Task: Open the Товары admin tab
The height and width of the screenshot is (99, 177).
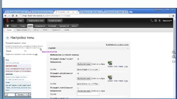Action: click(23, 26)
